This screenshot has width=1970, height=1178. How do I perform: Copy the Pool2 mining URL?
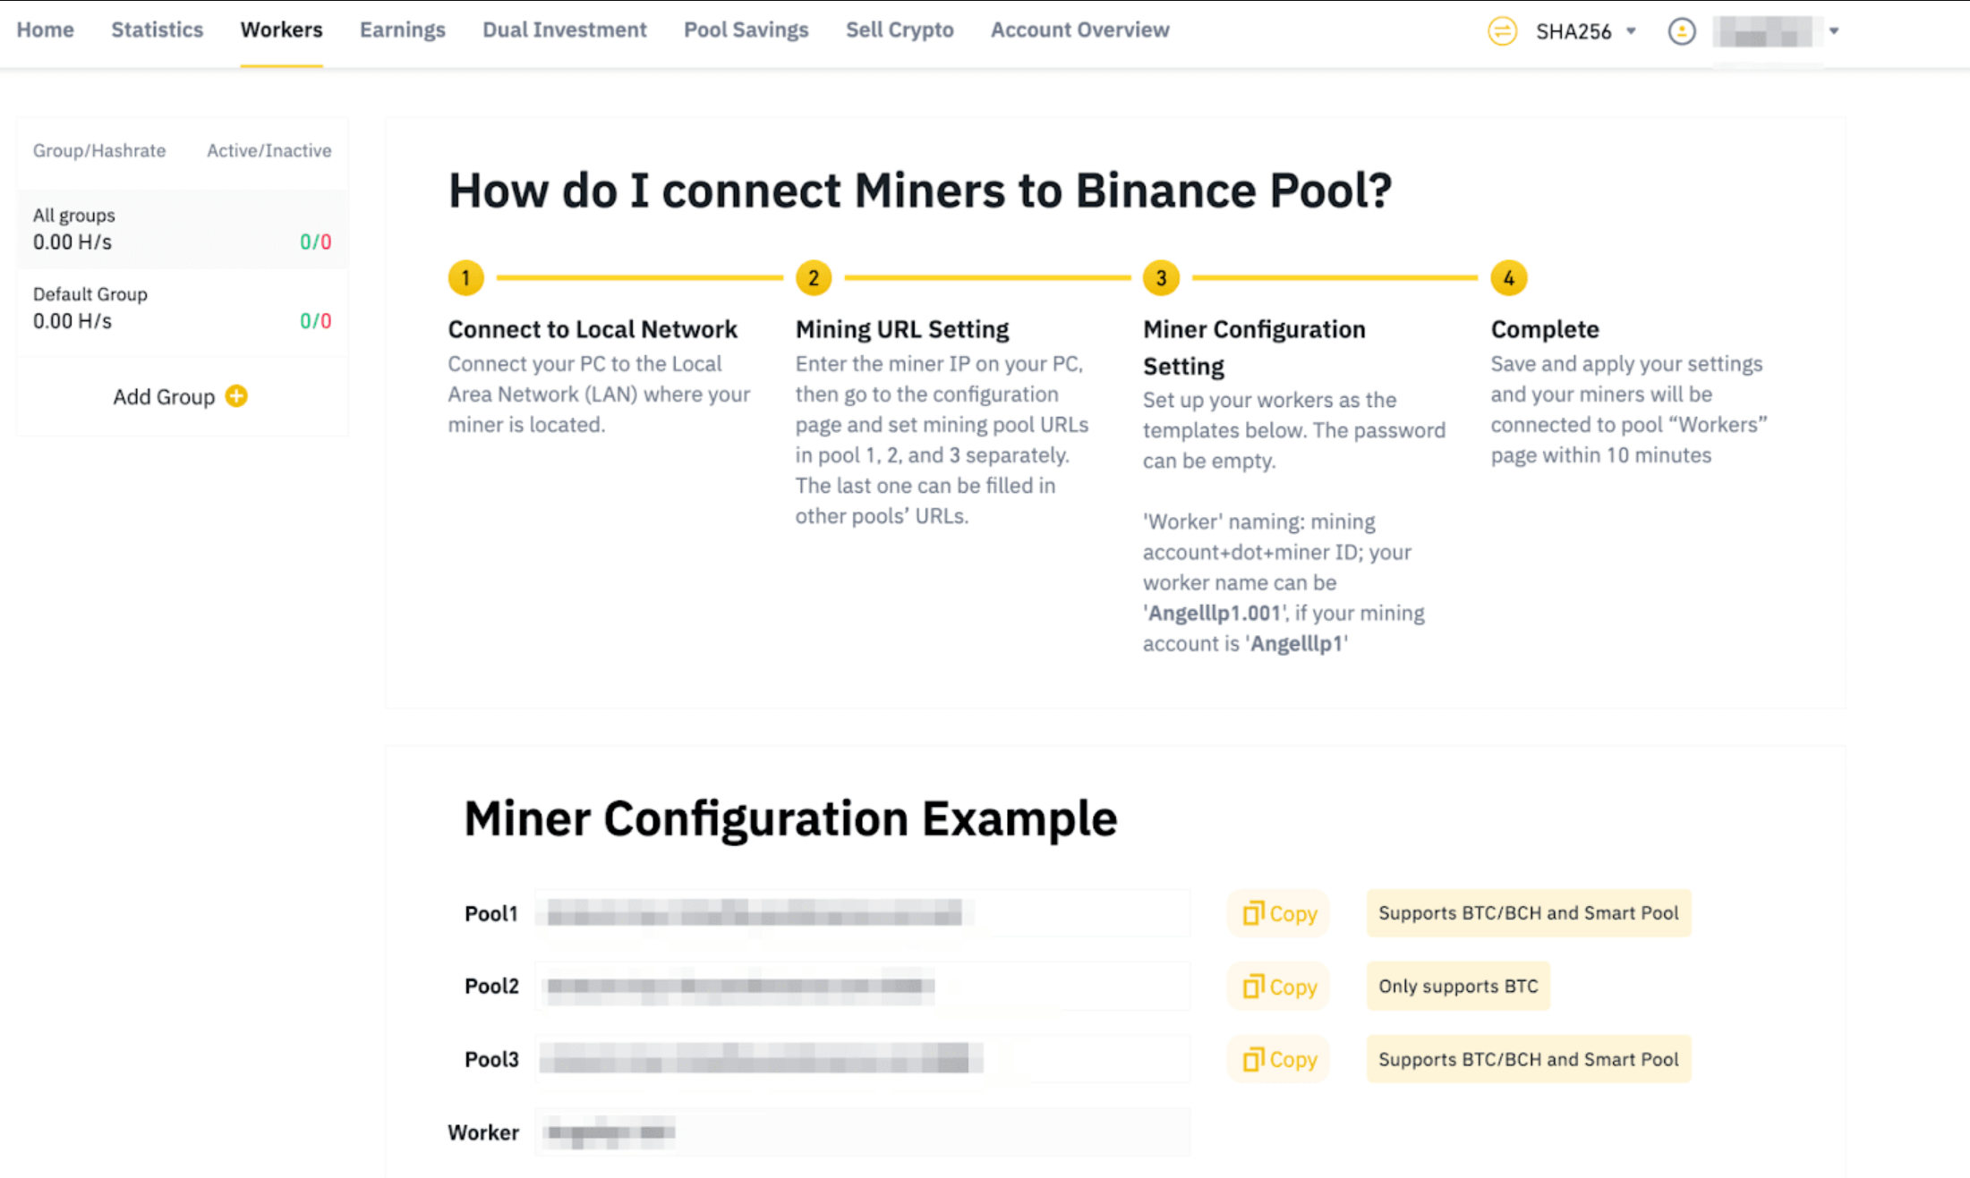click(1278, 987)
